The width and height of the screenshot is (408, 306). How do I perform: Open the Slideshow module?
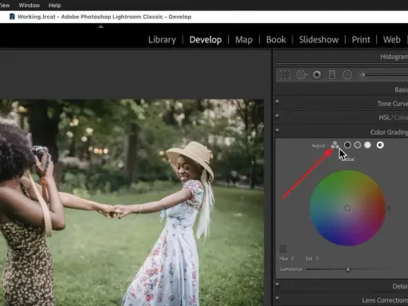pyautogui.click(x=319, y=40)
